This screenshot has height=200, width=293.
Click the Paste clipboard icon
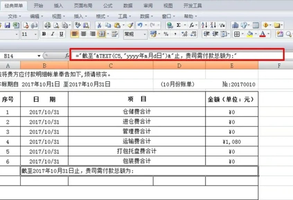pyautogui.click(x=117, y=25)
